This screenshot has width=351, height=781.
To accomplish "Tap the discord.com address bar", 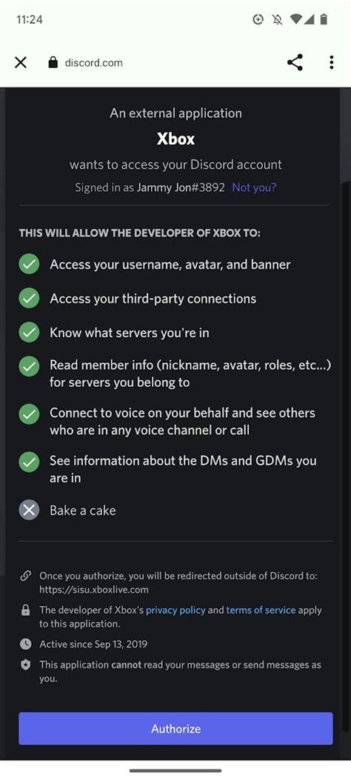I will [93, 63].
